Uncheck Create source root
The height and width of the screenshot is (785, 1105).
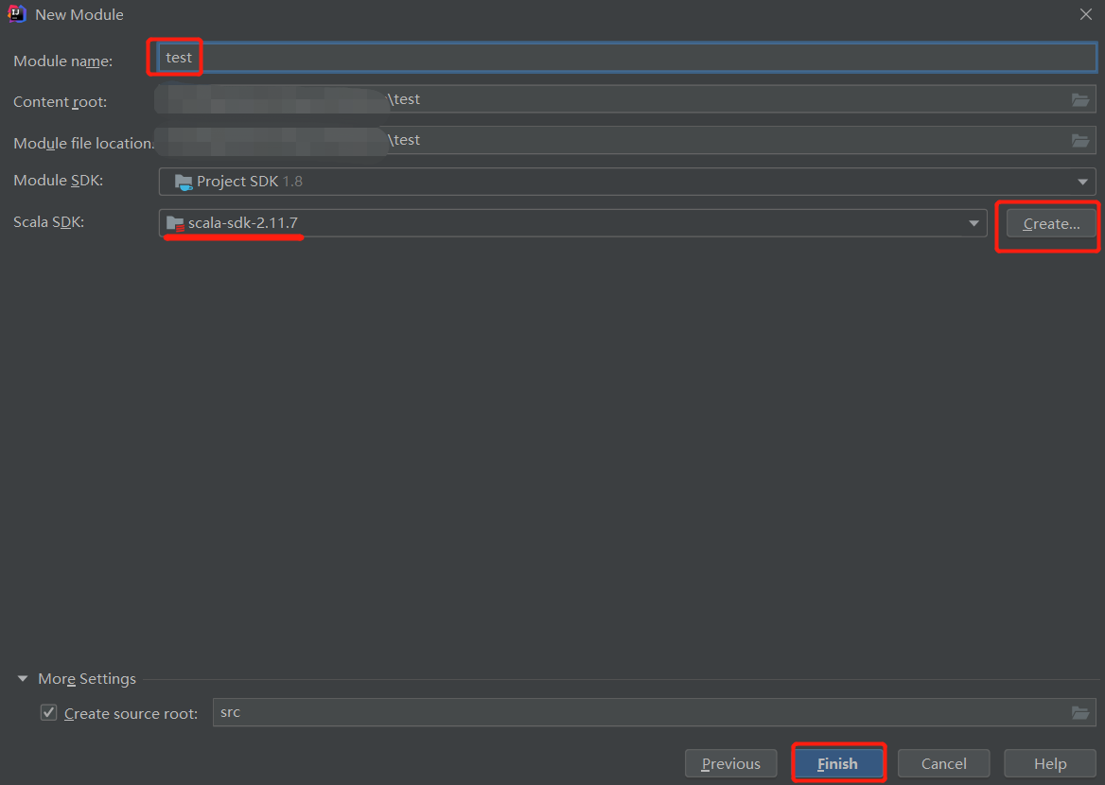coord(48,712)
